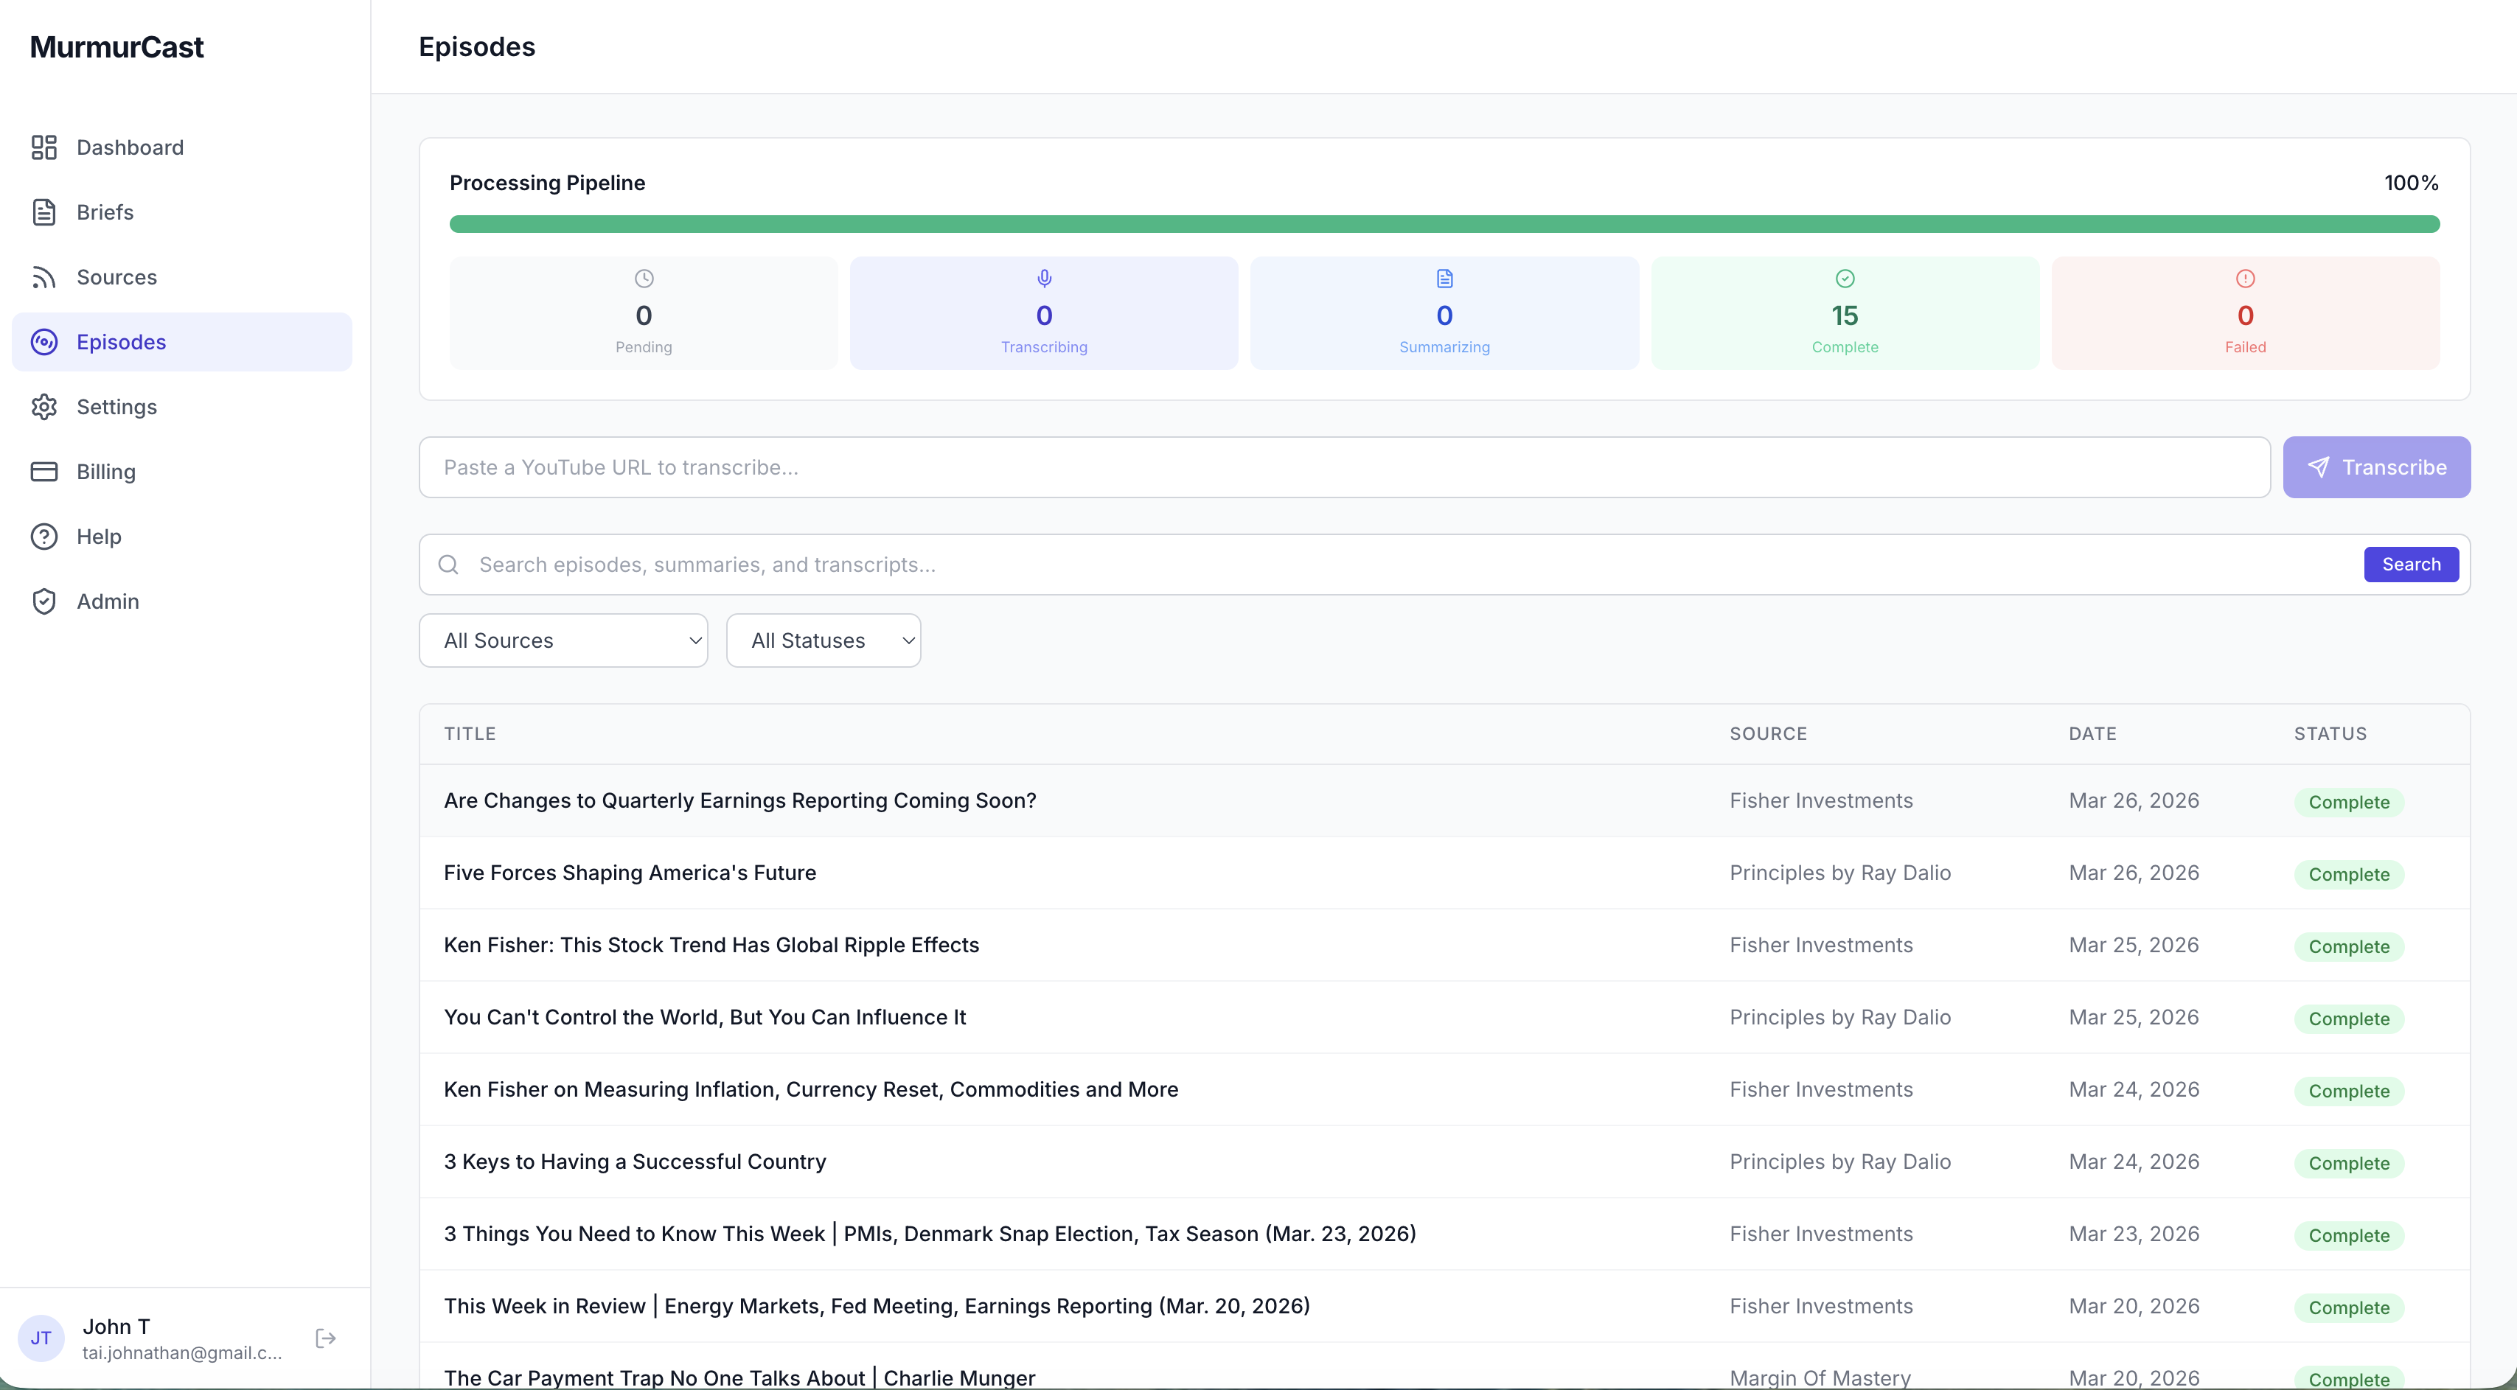Open the All Sources dropdown
The height and width of the screenshot is (1390, 2517).
point(563,640)
